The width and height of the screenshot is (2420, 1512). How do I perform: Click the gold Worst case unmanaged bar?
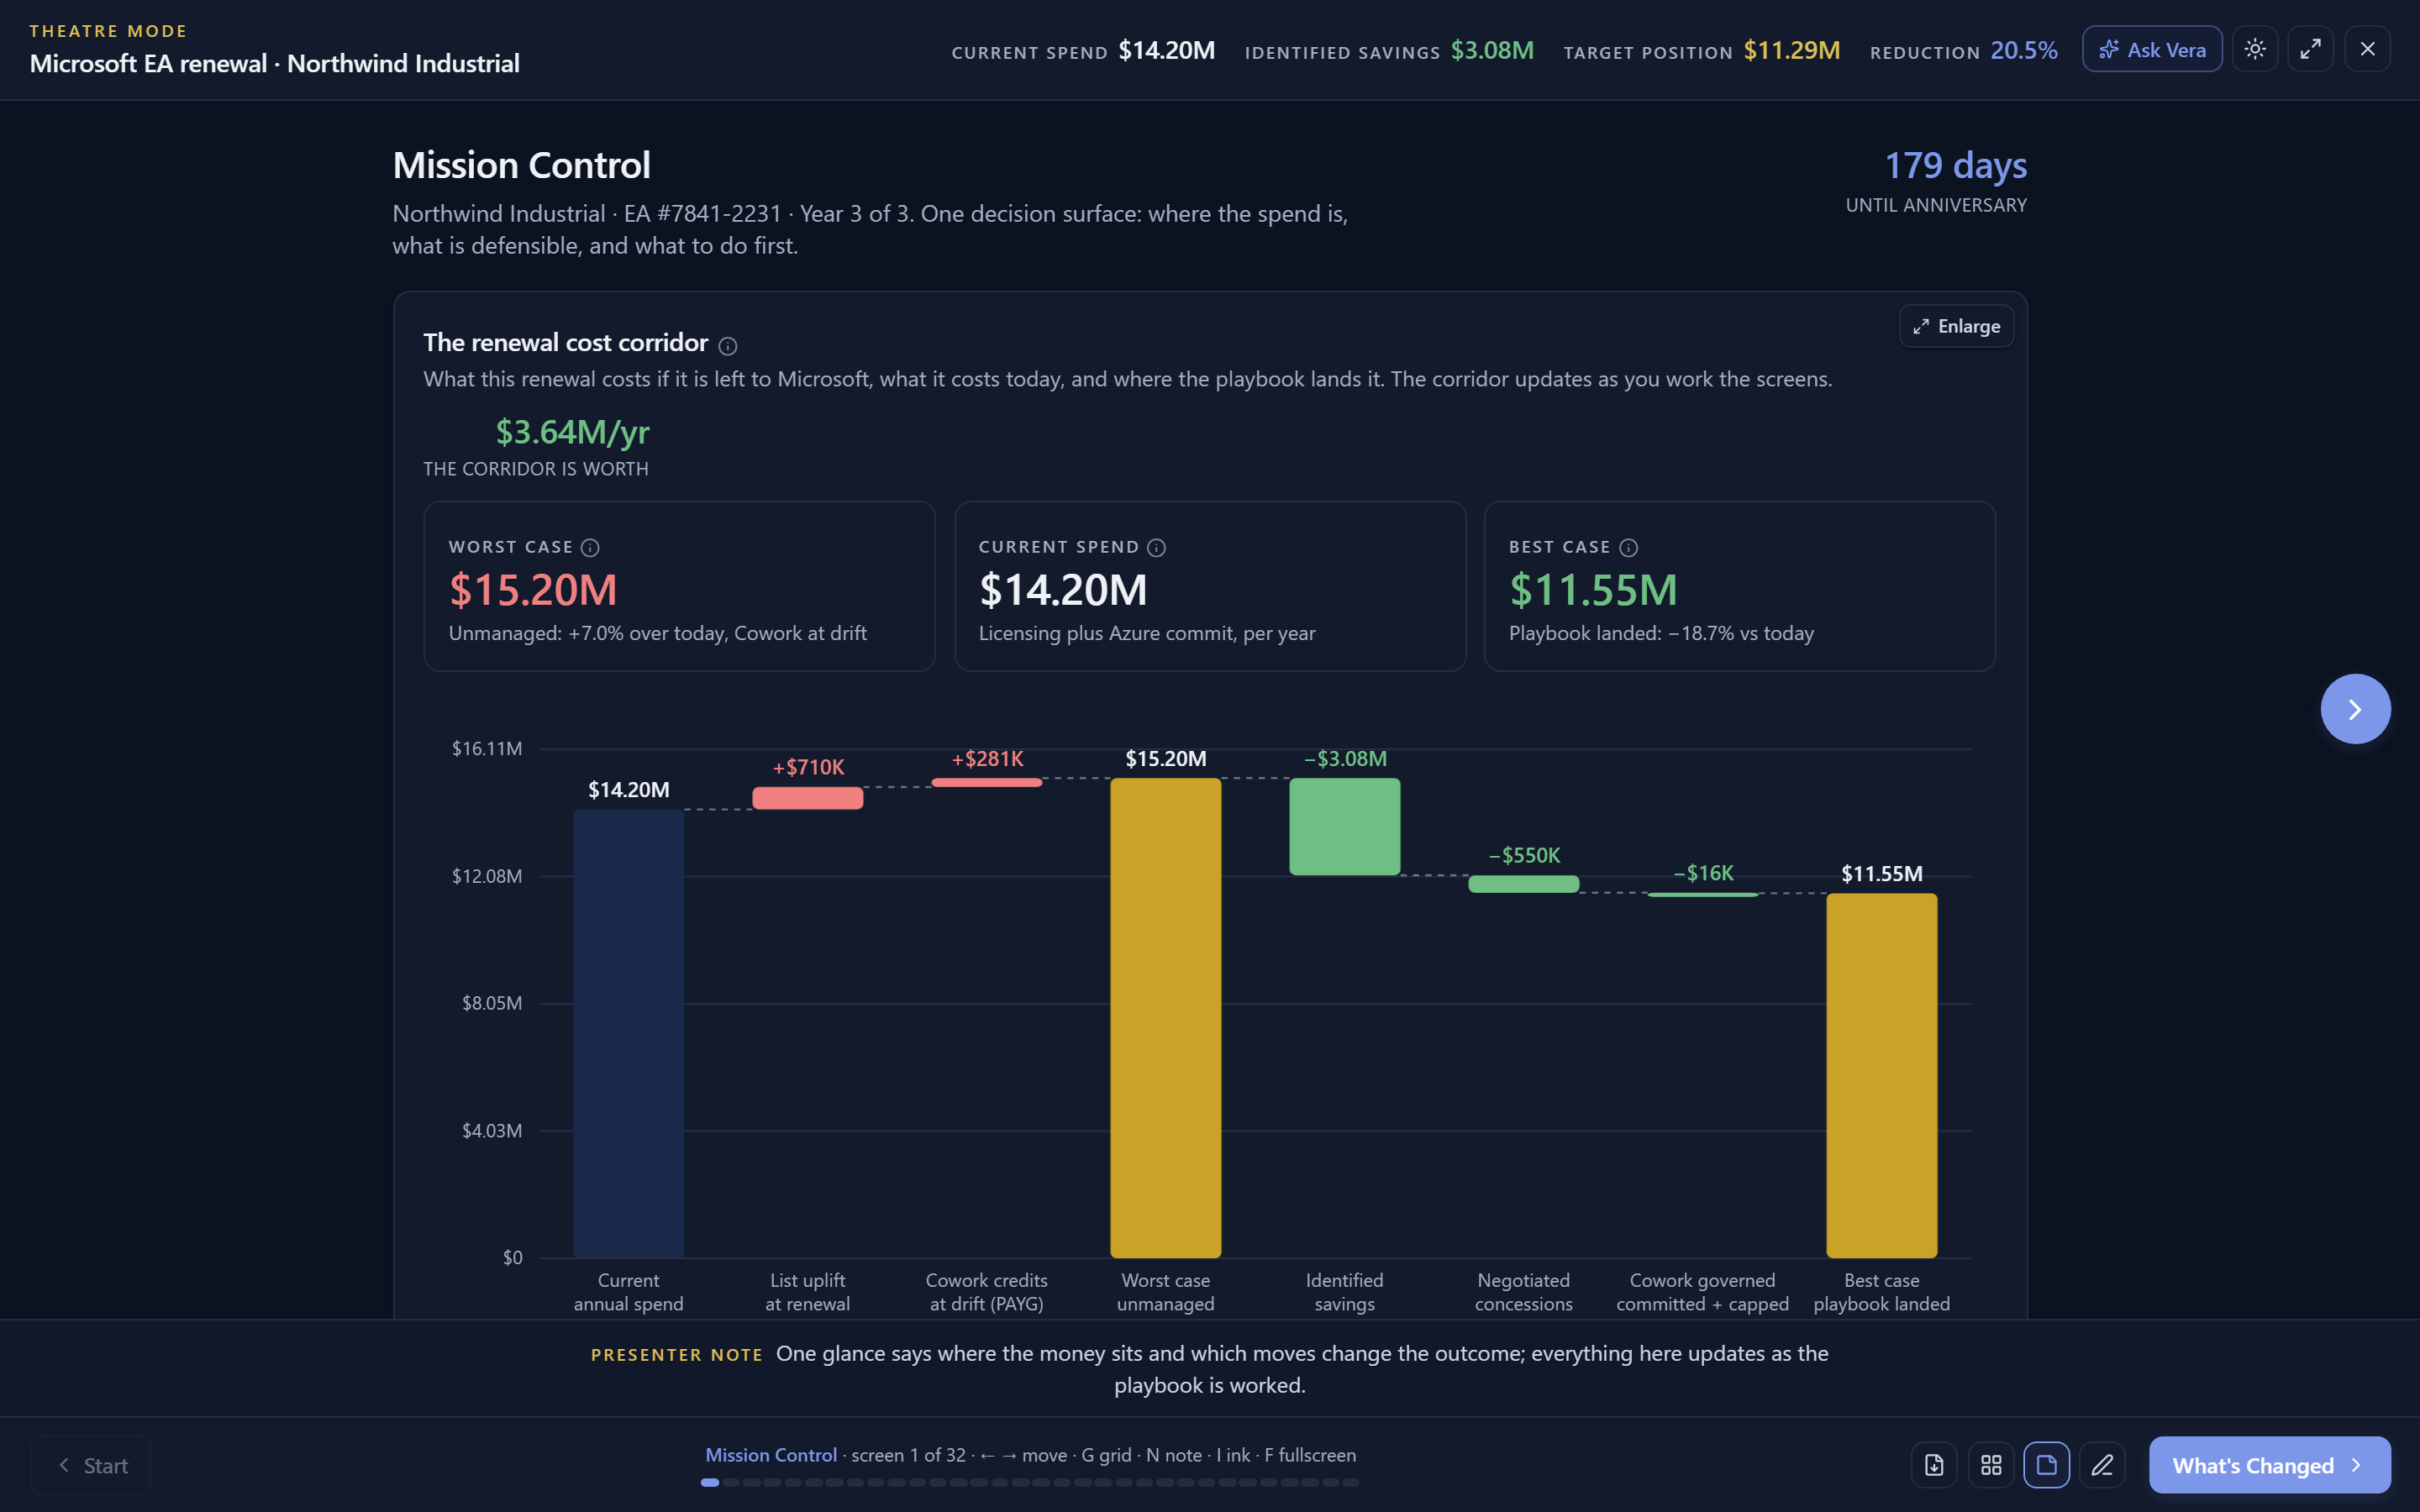coord(1165,1018)
